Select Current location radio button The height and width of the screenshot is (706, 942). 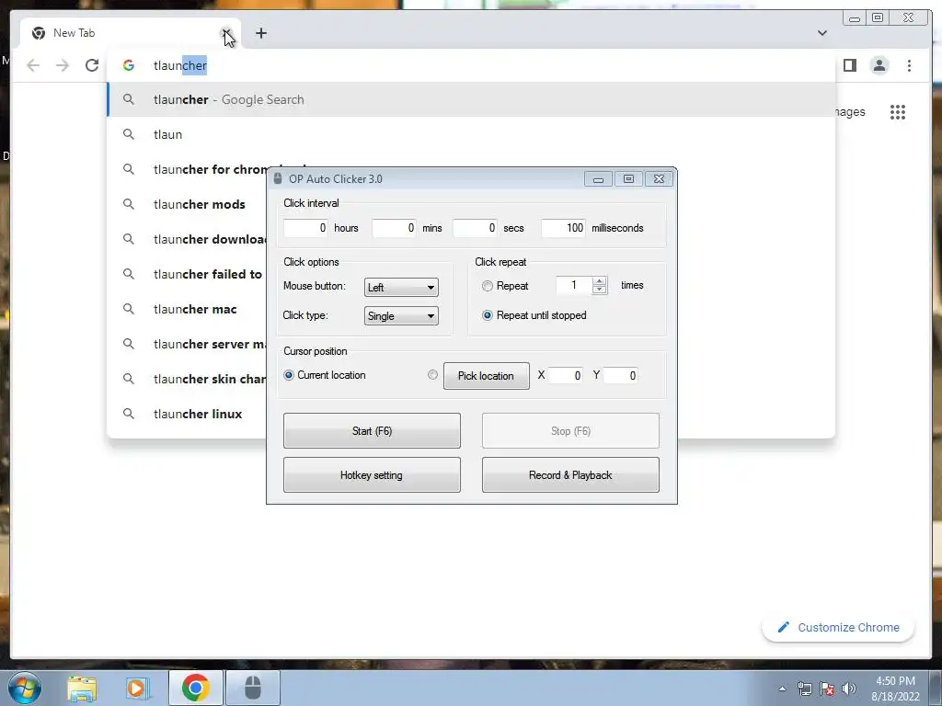click(x=288, y=375)
